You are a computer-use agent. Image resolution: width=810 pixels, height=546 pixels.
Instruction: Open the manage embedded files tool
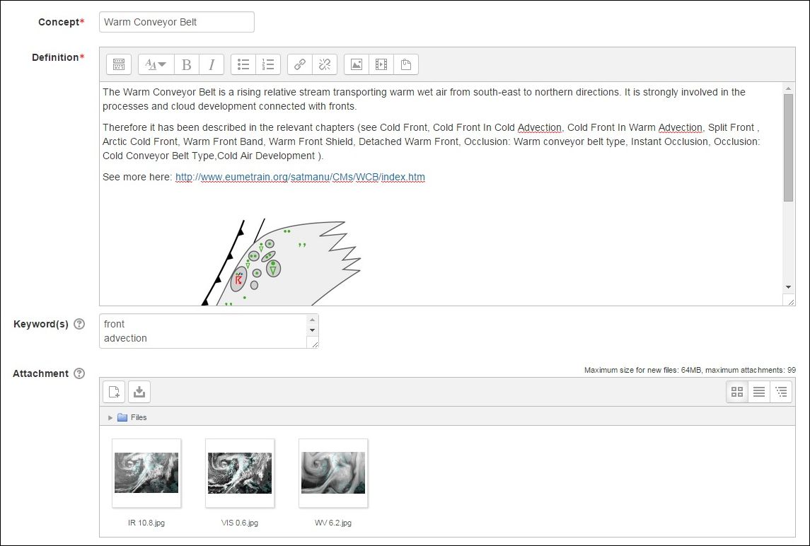coord(406,64)
